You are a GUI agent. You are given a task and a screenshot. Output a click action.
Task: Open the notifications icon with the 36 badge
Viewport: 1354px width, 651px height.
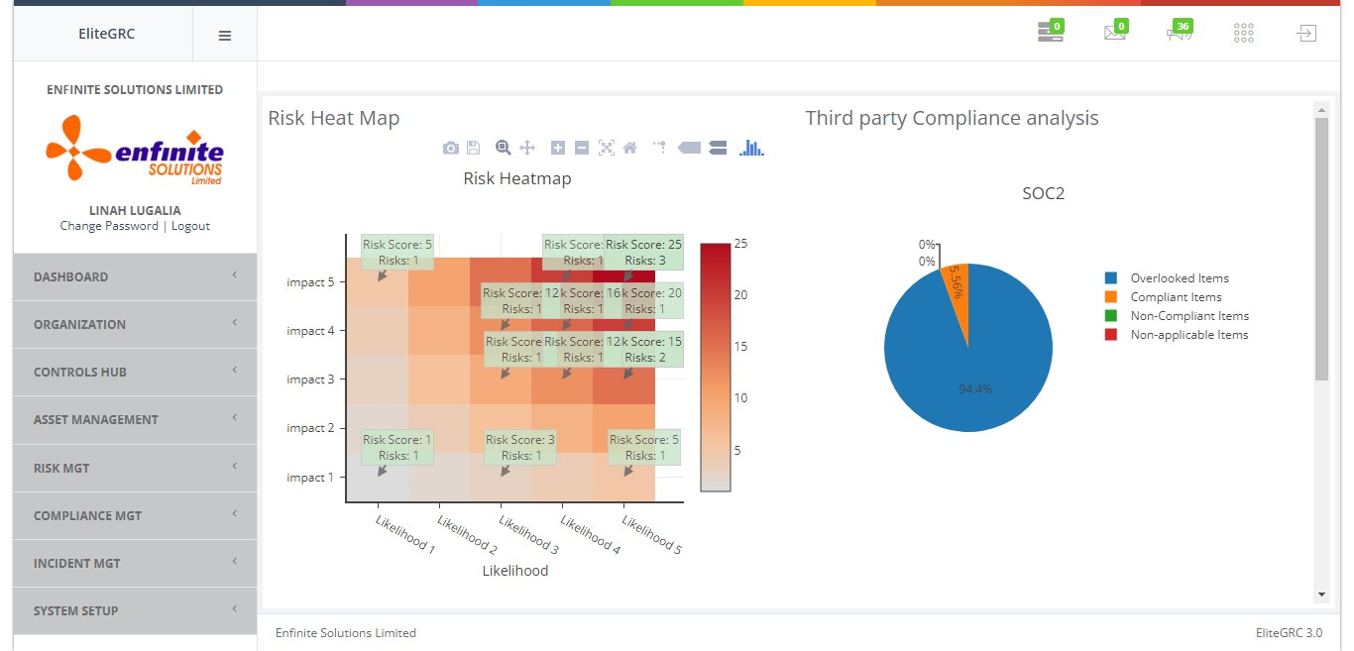pyautogui.click(x=1180, y=33)
